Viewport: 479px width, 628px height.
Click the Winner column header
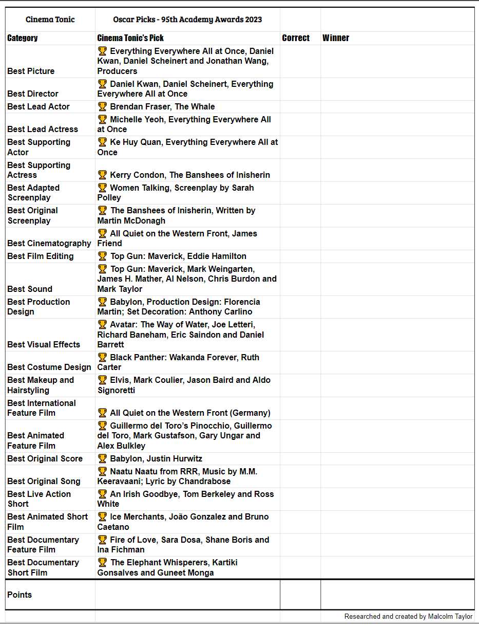(x=397, y=38)
